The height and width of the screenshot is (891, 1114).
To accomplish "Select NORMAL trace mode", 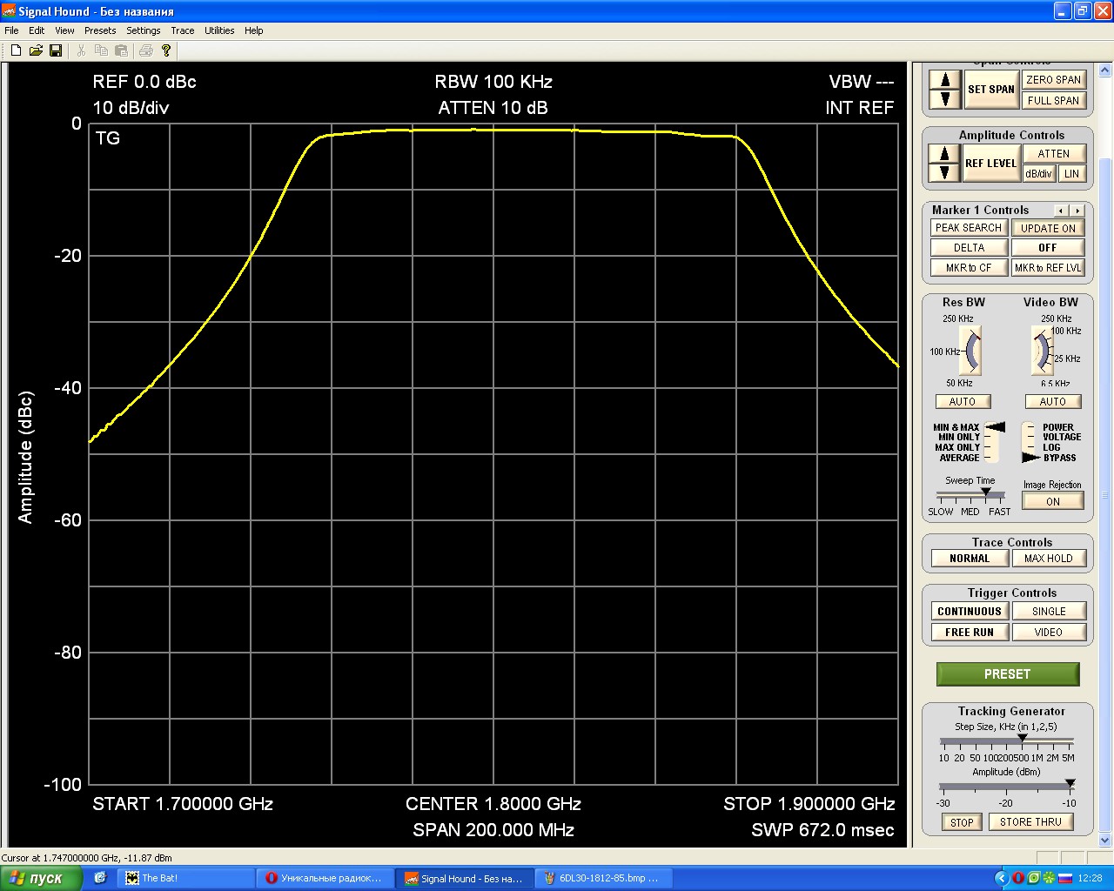I will tap(970, 559).
